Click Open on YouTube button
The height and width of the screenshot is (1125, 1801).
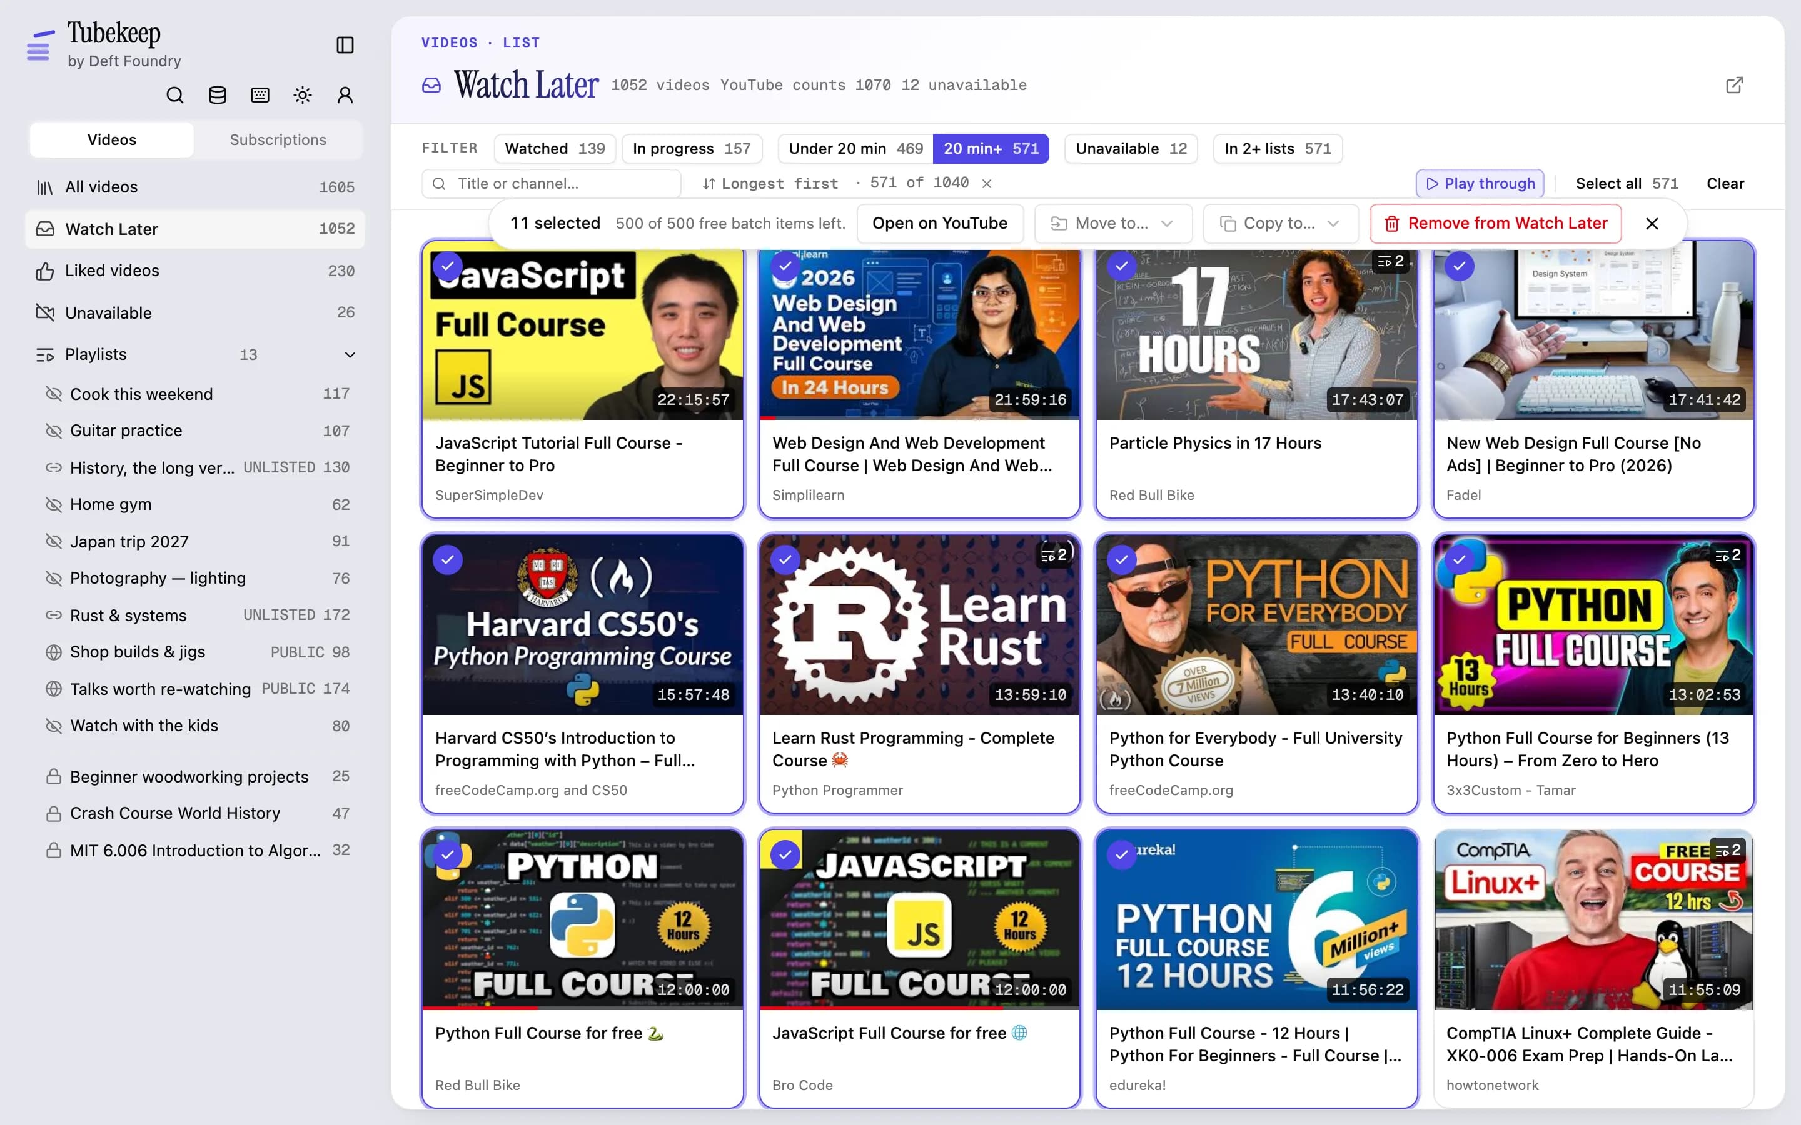pyautogui.click(x=939, y=223)
